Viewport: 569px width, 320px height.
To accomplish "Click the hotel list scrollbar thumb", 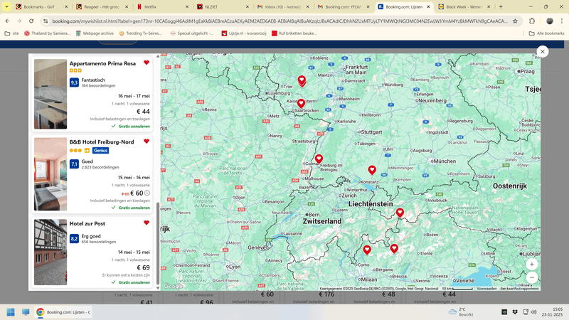I will point(158,243).
